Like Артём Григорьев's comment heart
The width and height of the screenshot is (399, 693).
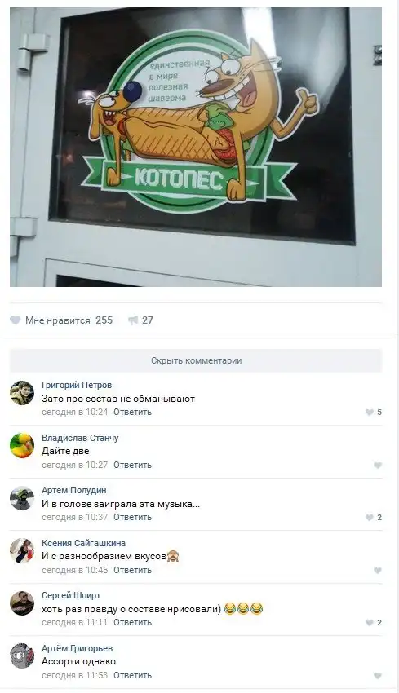(377, 676)
